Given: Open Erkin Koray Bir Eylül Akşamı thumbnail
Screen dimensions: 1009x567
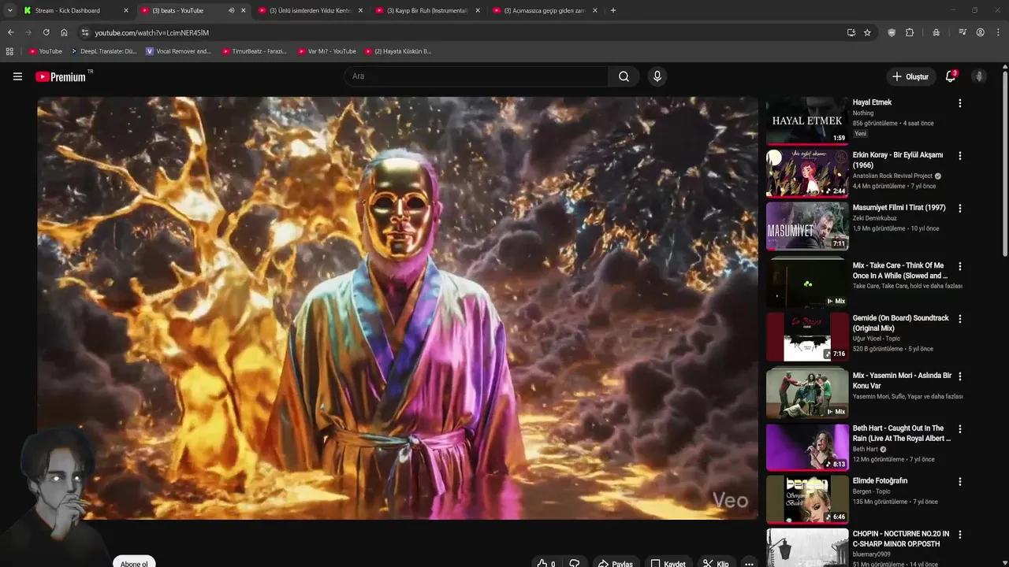Looking at the screenshot, I should 807,173.
